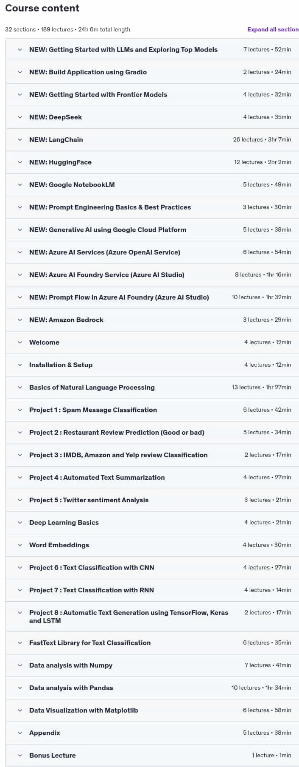Expand Project 8 Automatic Text Generation section

(x=152, y=617)
